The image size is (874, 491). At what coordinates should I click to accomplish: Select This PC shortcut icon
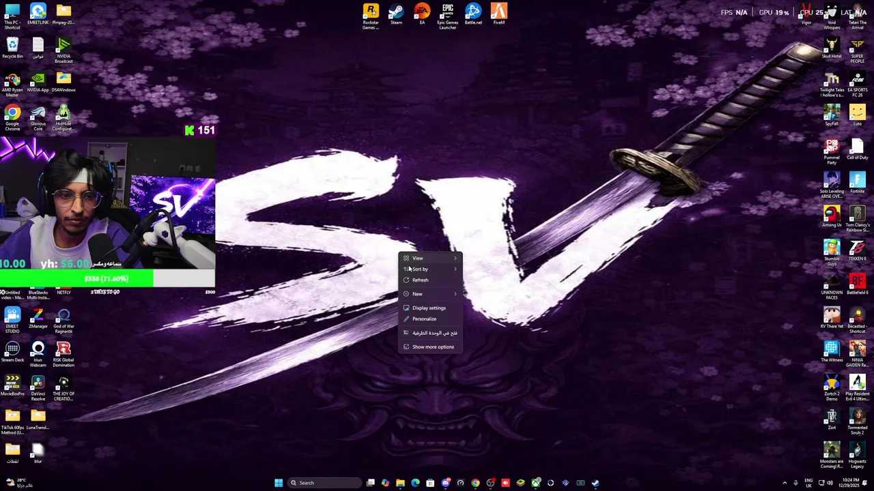[x=12, y=16]
